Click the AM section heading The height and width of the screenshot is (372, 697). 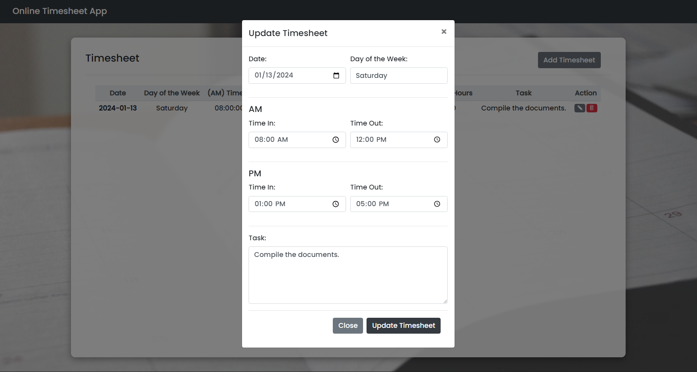(x=255, y=109)
